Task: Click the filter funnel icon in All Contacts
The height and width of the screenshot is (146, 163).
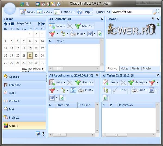Action: point(52,34)
